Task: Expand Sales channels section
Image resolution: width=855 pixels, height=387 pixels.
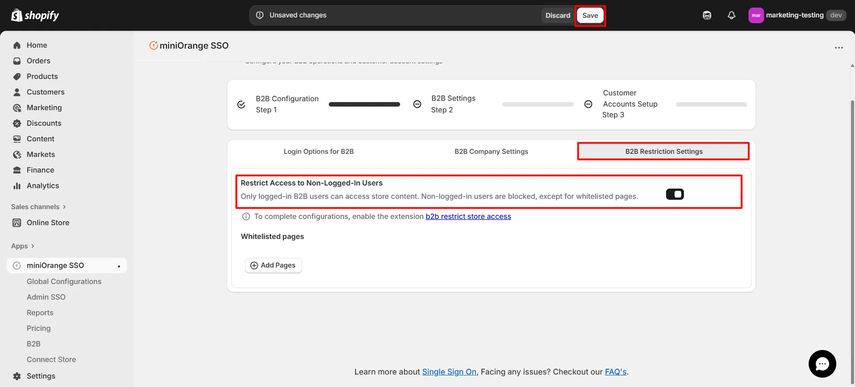Action: (x=38, y=207)
